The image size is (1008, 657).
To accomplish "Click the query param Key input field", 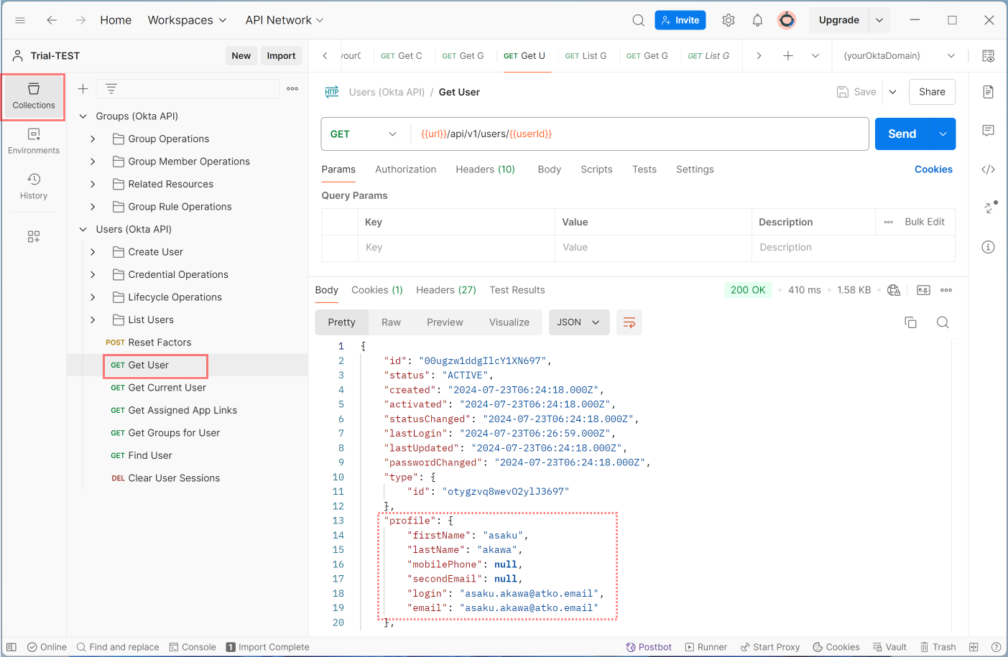I will (456, 247).
